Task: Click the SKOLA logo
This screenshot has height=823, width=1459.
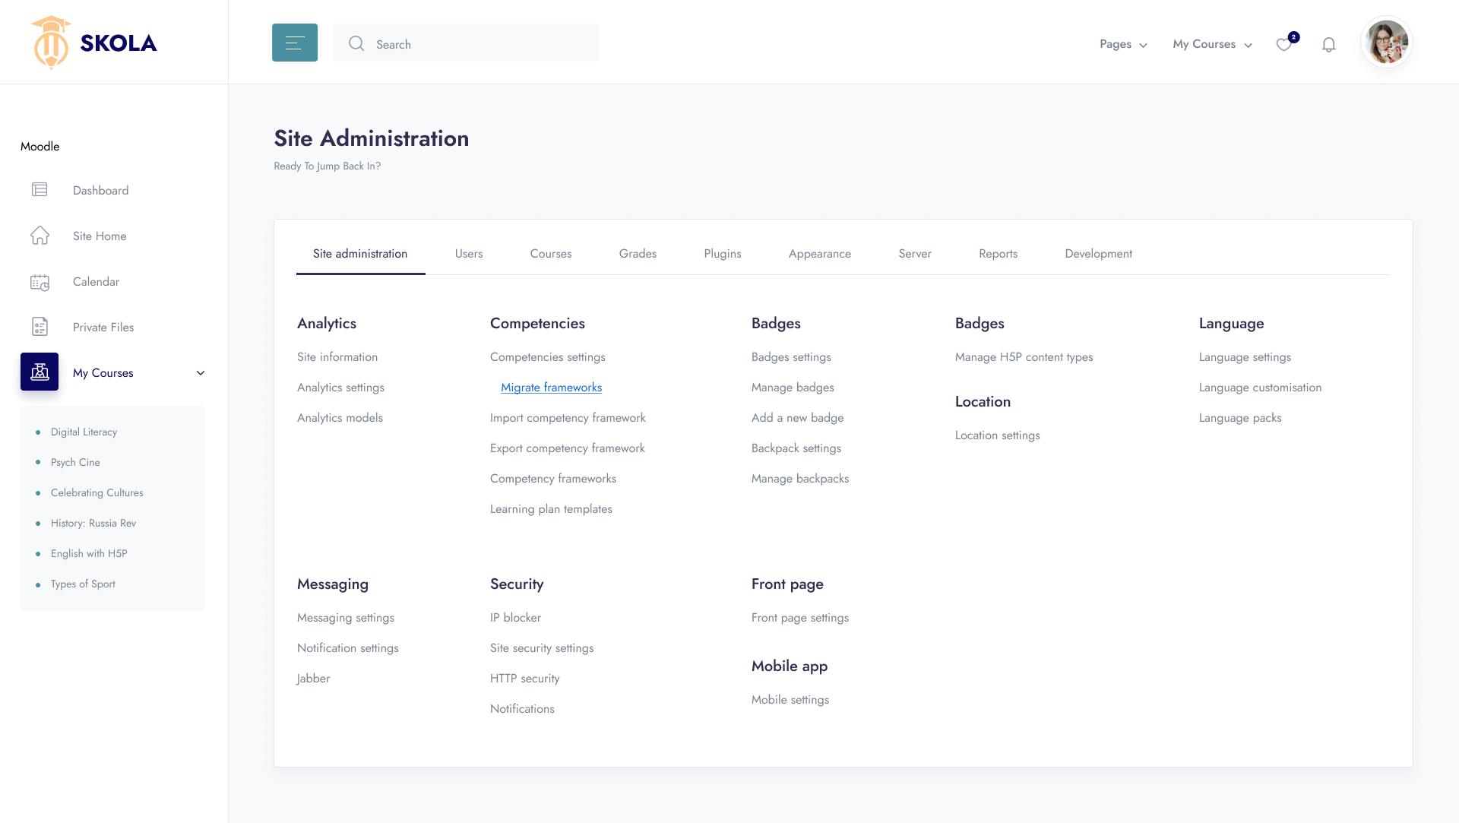Action: point(94,43)
